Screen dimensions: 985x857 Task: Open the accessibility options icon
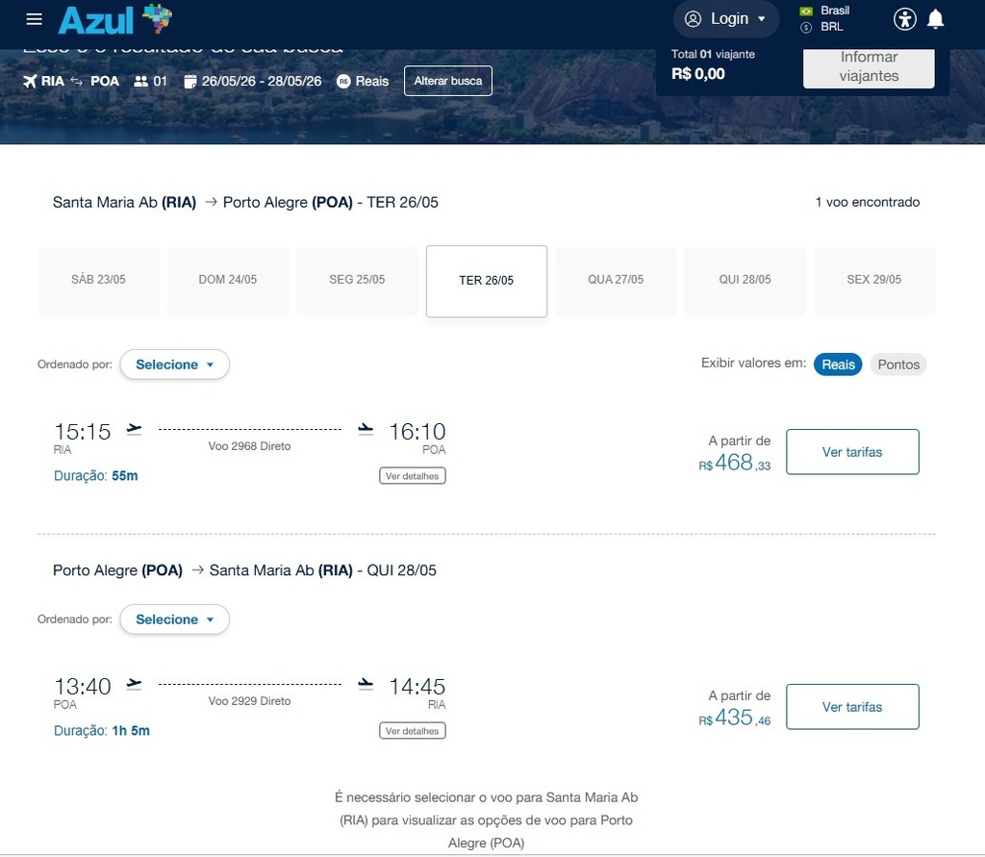(x=904, y=19)
